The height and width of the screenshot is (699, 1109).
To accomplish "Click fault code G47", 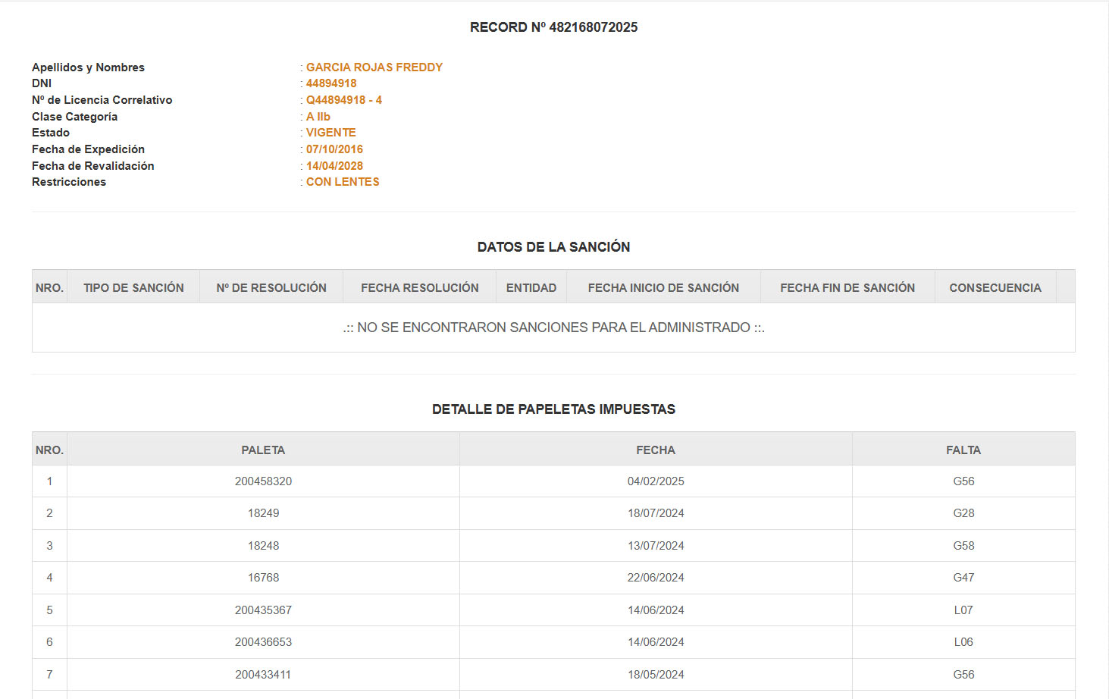I will (963, 578).
